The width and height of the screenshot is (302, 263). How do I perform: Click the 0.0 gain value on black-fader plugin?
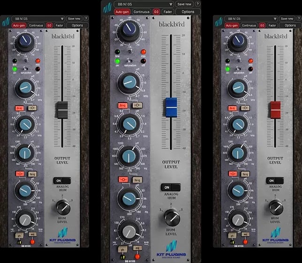tap(49, 25)
